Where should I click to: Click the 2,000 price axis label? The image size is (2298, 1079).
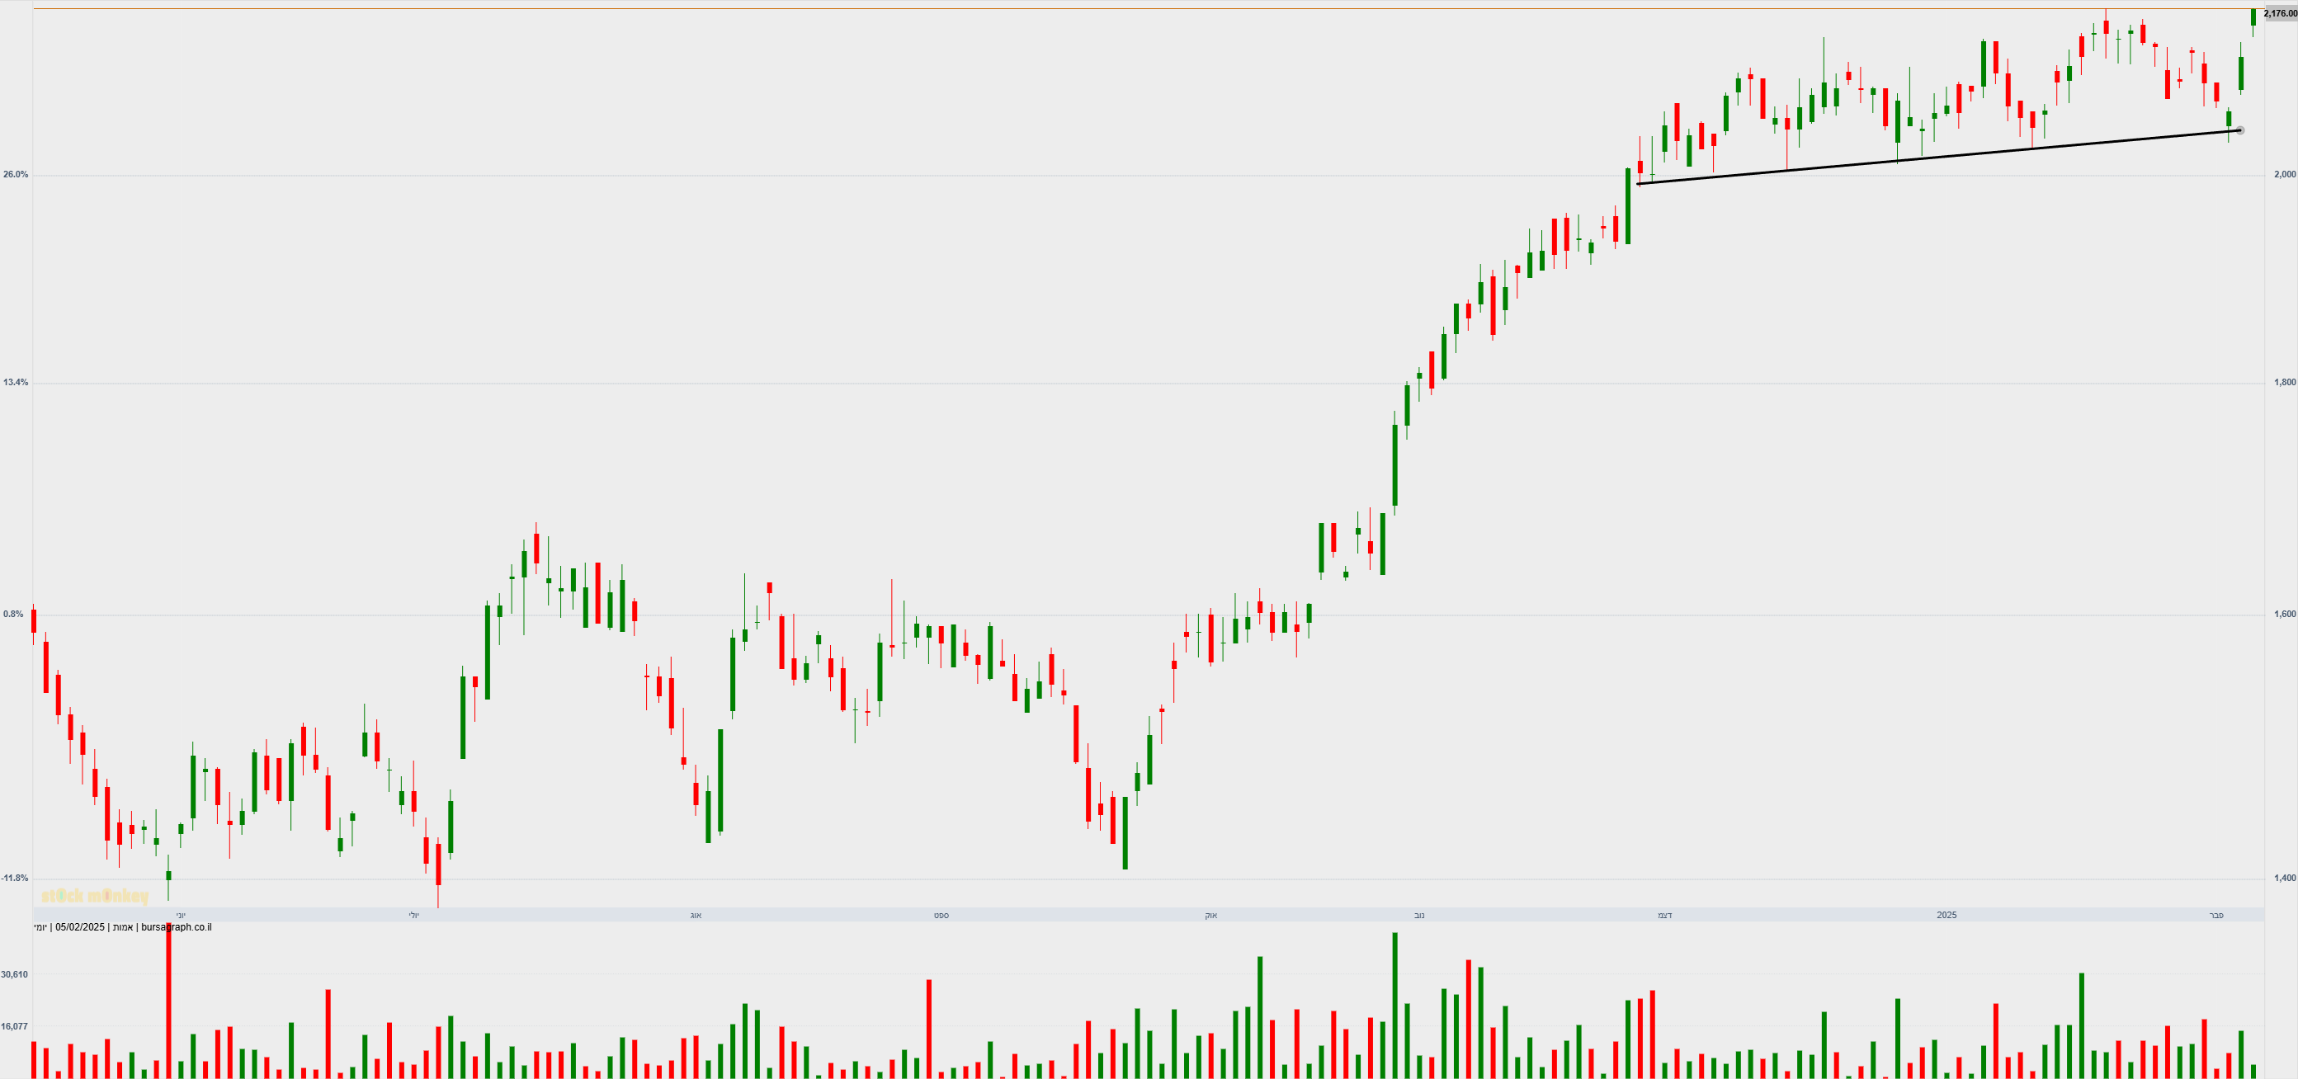point(2284,174)
